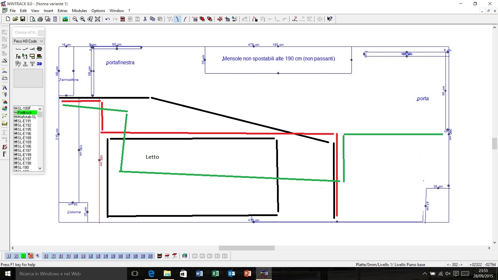Screen dimensions: 498x280
Task: Click the Zoom in magnifier icon
Action: coord(82,19)
